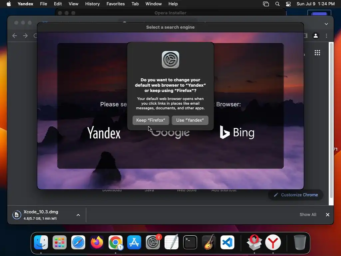Expand Chrome tab search chevron
The height and width of the screenshot is (256, 341).
coord(326,24)
